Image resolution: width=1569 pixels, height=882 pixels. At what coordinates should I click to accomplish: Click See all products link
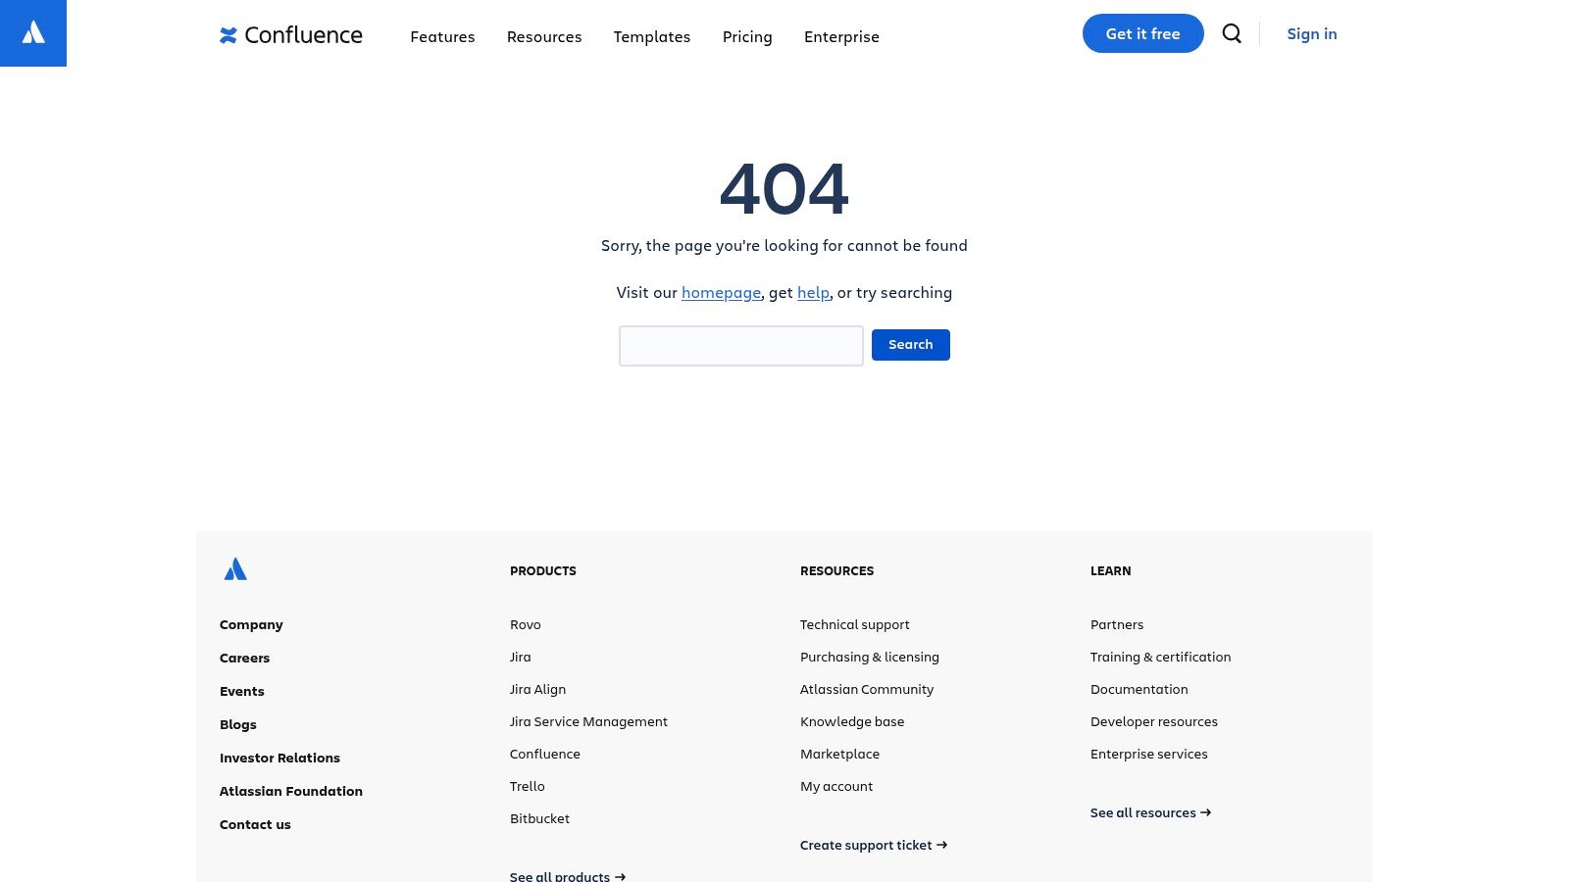pos(568,876)
